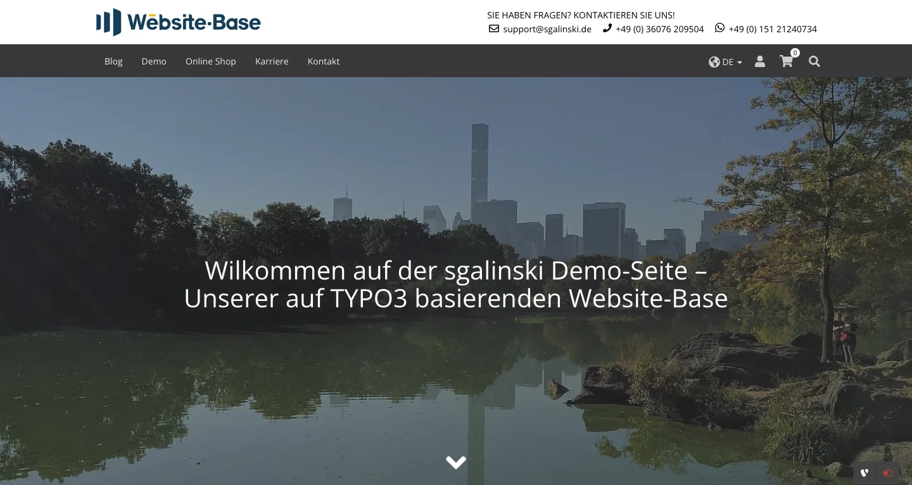Click the support@sgalinski.de email link
912x485 pixels.
[x=547, y=28]
